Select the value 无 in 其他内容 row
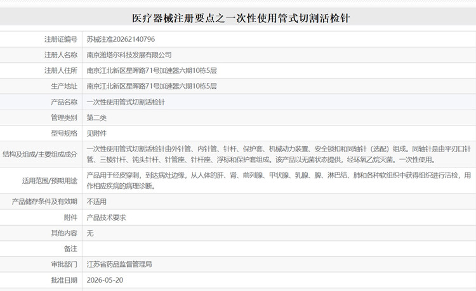Screen dimensions: 476x291 [90, 233]
